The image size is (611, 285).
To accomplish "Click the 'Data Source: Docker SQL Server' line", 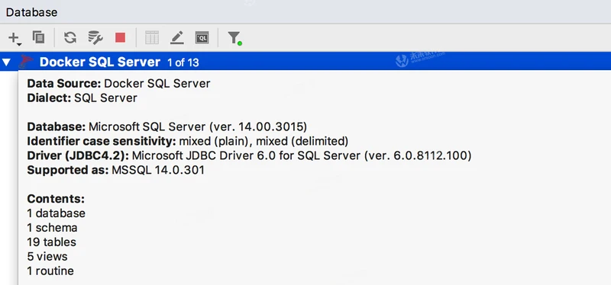I will pyautogui.click(x=119, y=84).
